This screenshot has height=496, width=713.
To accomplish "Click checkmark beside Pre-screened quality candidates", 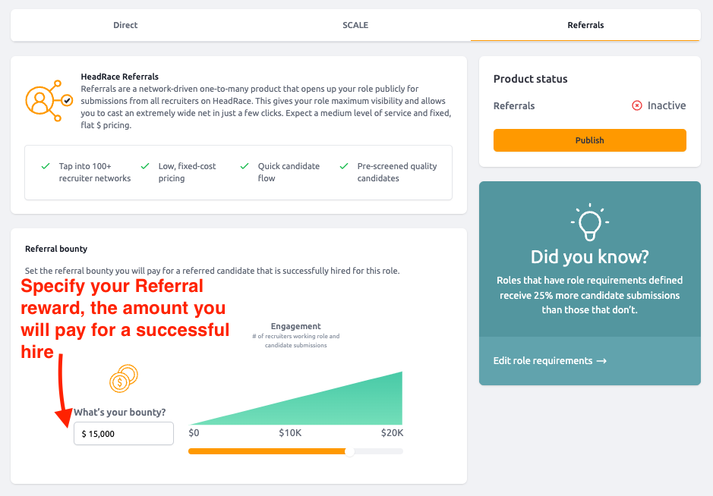I will point(344,166).
